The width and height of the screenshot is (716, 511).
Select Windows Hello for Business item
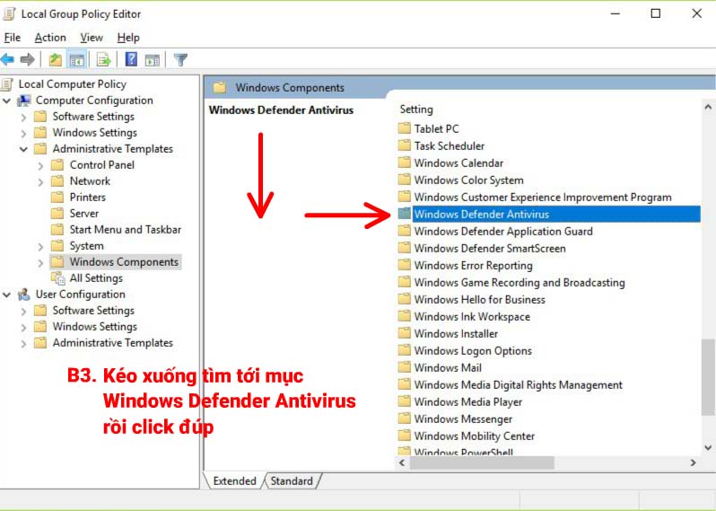(479, 299)
